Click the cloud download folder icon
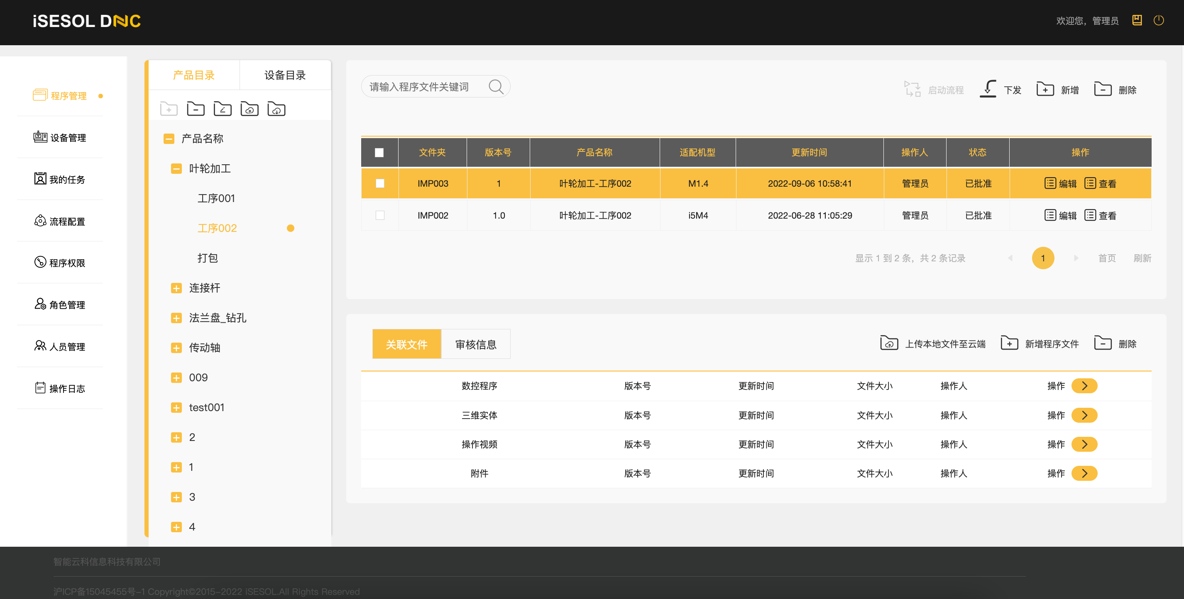 [x=276, y=110]
